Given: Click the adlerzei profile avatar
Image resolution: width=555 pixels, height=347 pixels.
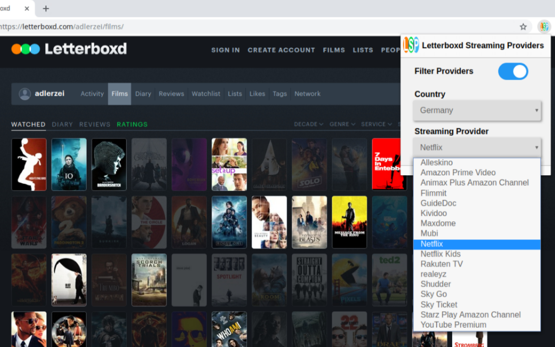Looking at the screenshot, I should tap(25, 94).
